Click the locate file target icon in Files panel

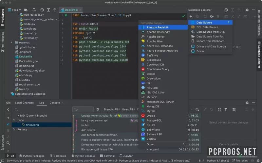(x=42, y=10)
